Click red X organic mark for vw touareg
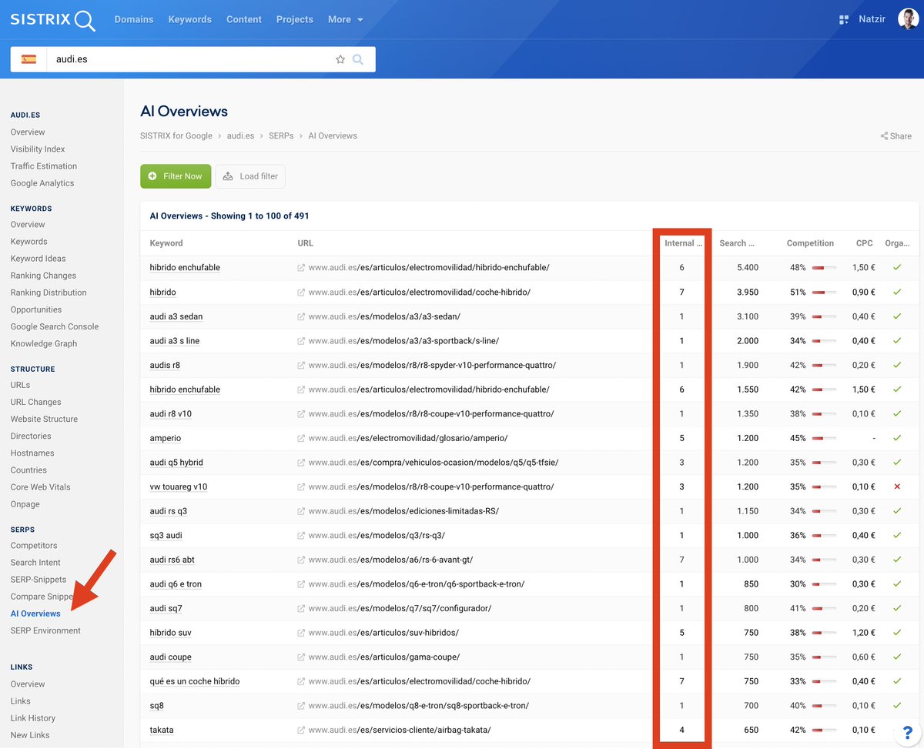The height and width of the screenshot is (749, 924). (897, 487)
